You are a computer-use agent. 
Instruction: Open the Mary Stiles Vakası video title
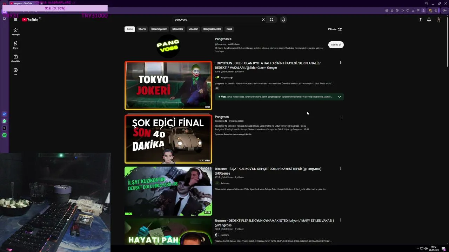click(274, 223)
